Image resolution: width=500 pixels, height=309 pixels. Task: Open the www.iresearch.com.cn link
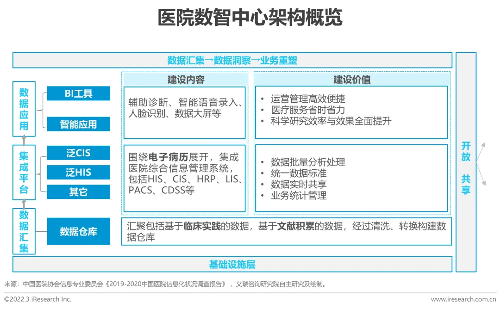tap(463, 299)
